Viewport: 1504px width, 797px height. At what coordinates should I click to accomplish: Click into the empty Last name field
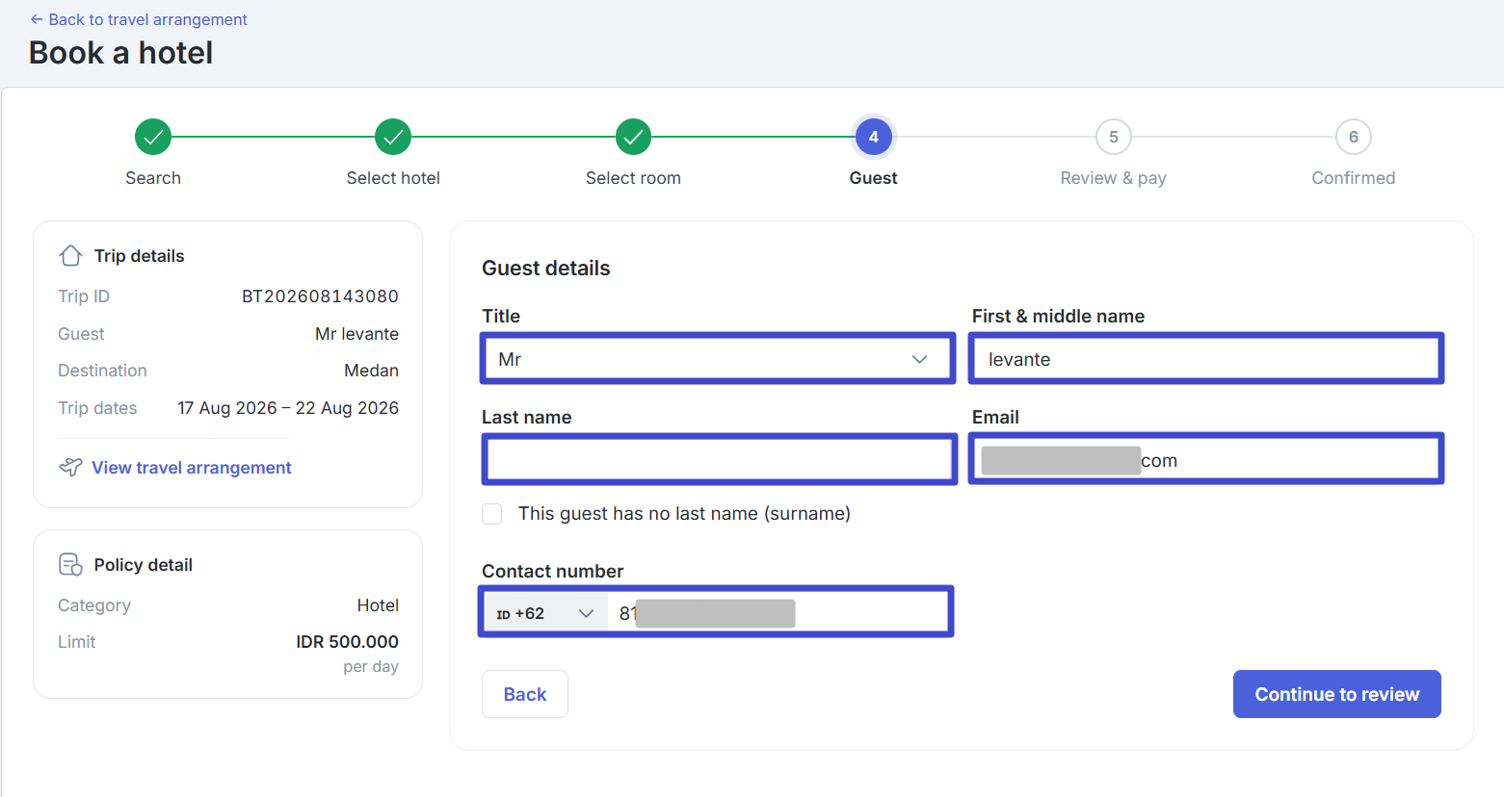(719, 459)
